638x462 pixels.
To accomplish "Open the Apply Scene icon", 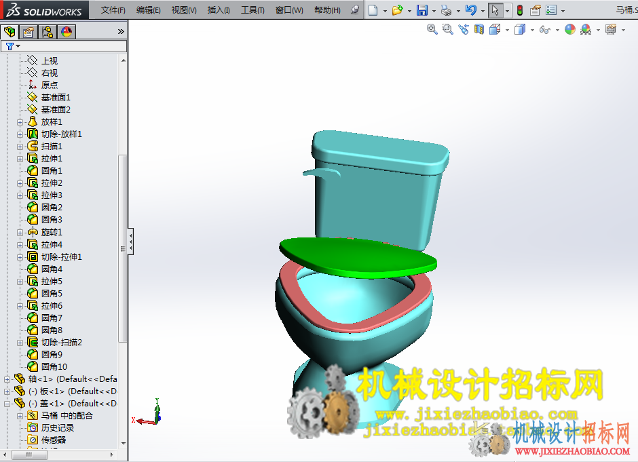I will coord(586,29).
